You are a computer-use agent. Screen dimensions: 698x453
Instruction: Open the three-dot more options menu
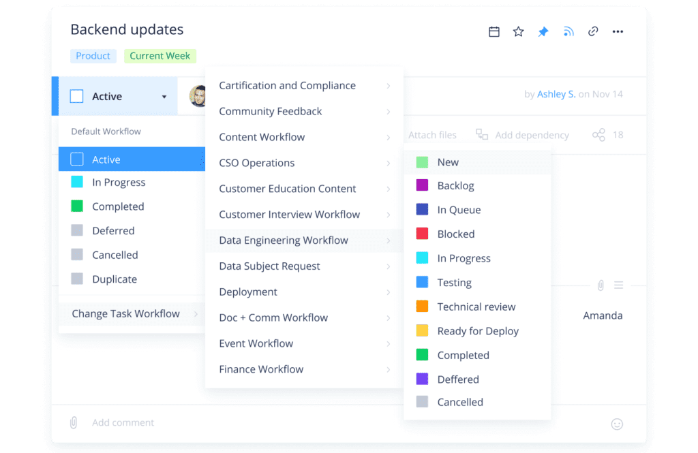click(x=618, y=31)
